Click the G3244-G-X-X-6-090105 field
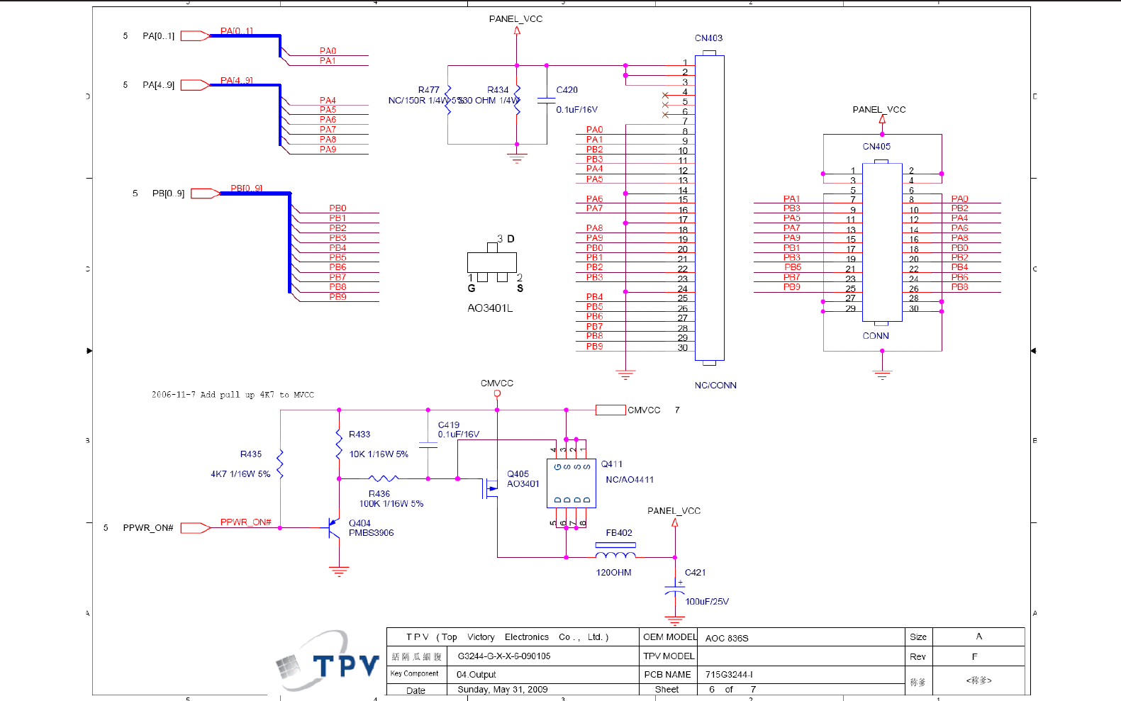The height and width of the screenshot is (701, 1121). 504,656
